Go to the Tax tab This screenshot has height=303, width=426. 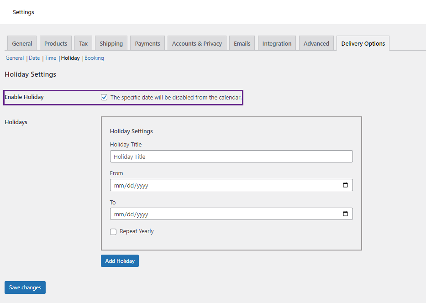[x=84, y=43]
